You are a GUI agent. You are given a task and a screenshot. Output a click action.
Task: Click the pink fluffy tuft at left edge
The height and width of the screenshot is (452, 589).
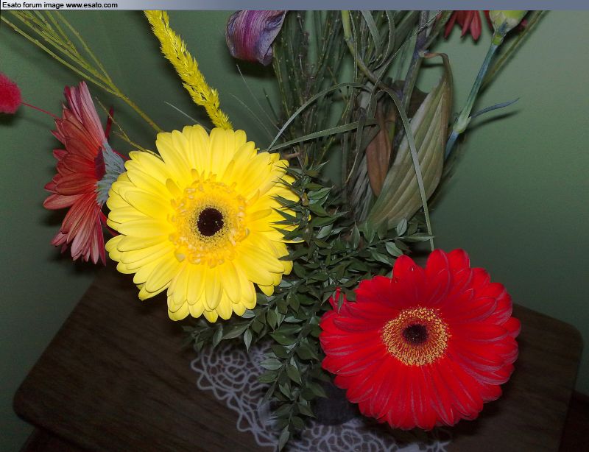click(x=9, y=94)
